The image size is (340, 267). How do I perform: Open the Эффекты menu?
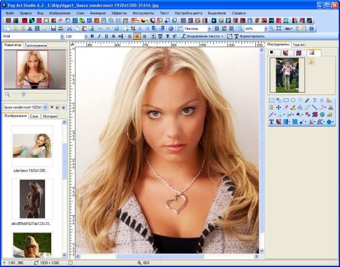click(119, 13)
